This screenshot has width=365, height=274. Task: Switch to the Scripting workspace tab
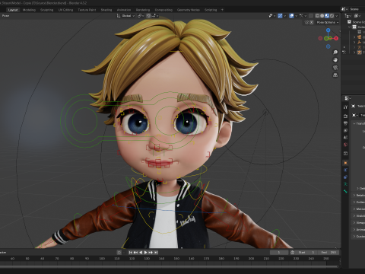[x=211, y=10]
